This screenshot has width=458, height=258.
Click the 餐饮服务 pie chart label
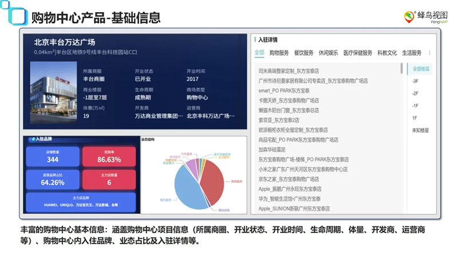pyautogui.click(x=165, y=200)
